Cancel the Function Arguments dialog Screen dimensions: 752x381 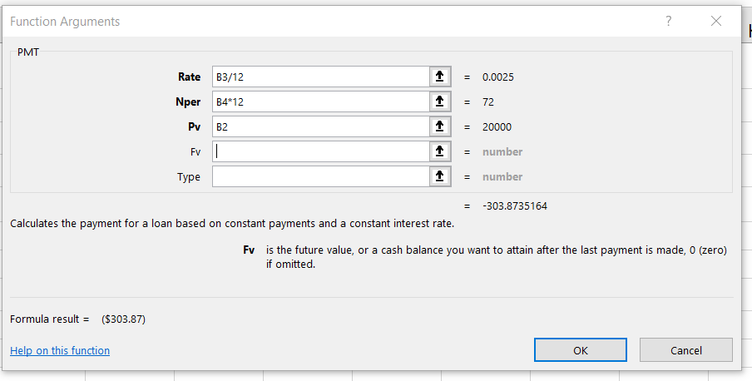(x=685, y=350)
